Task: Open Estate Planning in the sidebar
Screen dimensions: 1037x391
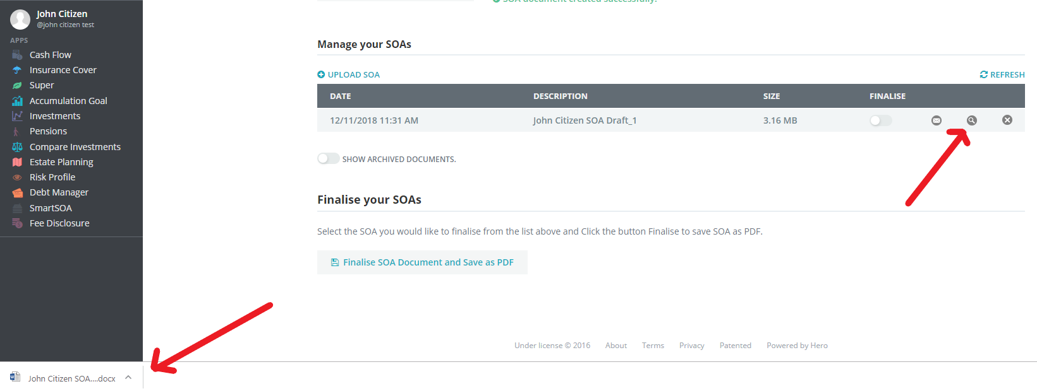Action: click(x=61, y=162)
